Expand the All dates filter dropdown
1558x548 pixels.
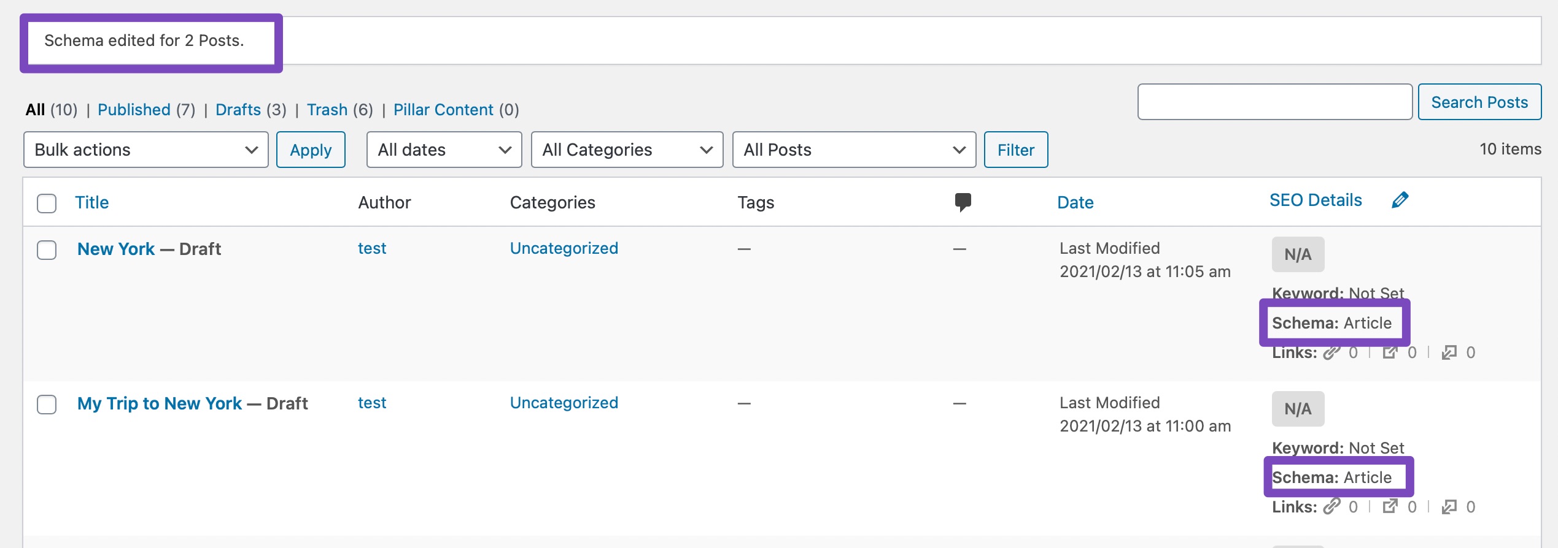point(444,150)
